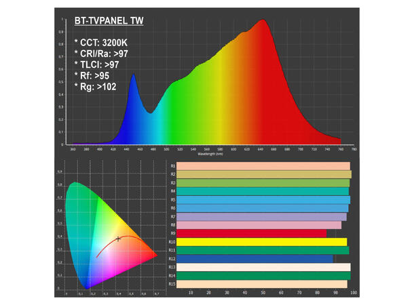Click the R1 light pink bar
Image resolution: width=414 pixels, height=305 pixels.
coord(263,166)
